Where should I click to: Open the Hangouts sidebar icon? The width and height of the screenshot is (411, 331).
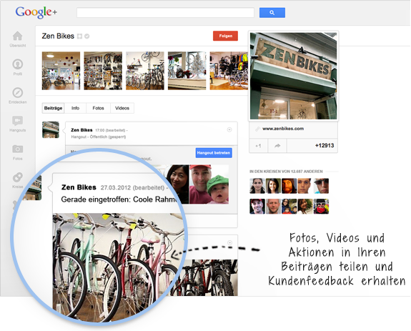18,121
